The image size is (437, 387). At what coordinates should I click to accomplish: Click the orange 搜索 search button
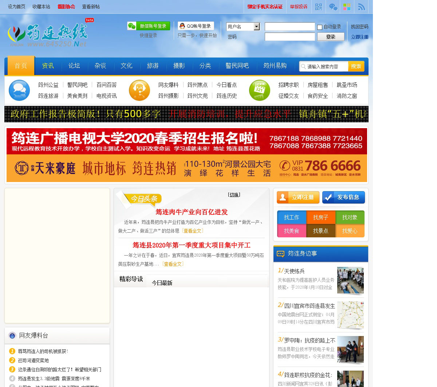pos(356,66)
